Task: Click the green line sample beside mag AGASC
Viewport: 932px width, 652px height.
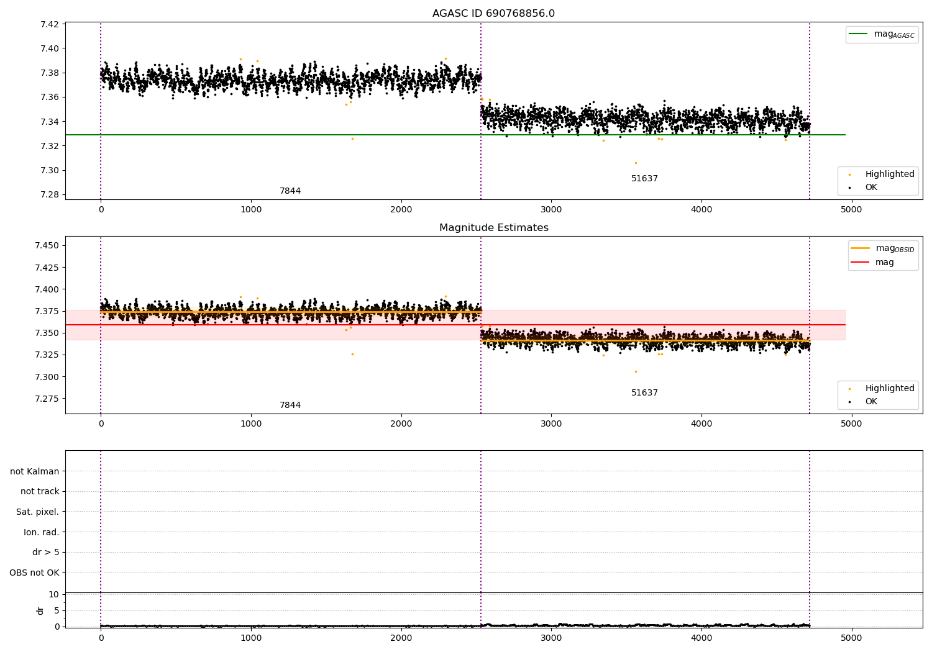Action: (858, 34)
